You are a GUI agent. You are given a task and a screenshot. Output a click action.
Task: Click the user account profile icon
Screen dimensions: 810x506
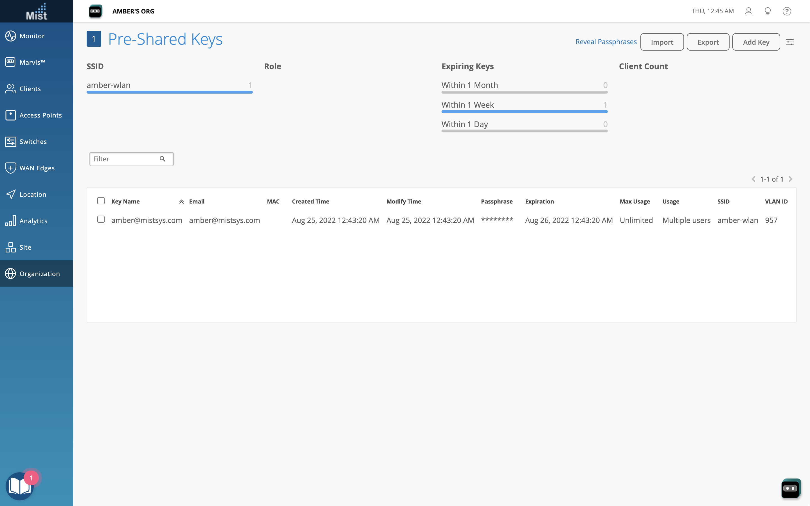tap(748, 11)
